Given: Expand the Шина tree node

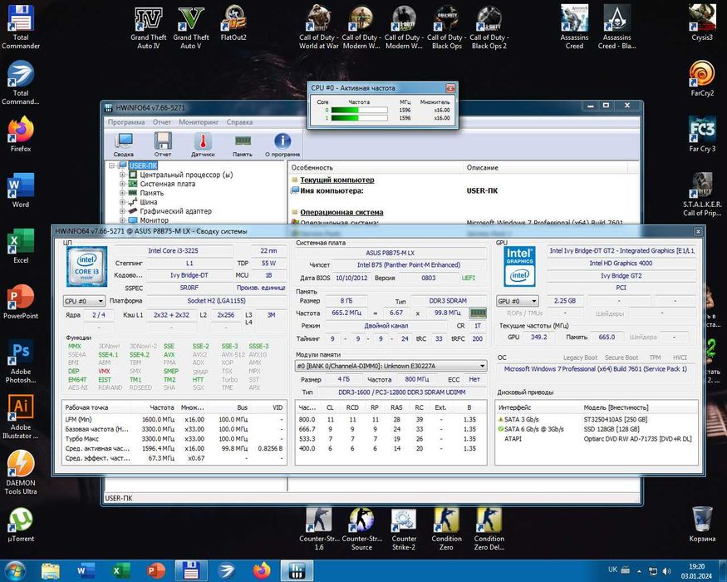Looking at the screenshot, I should 122,202.
